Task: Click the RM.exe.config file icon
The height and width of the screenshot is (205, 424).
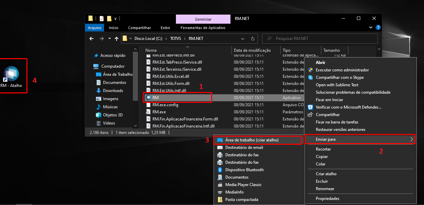Action: [148, 105]
